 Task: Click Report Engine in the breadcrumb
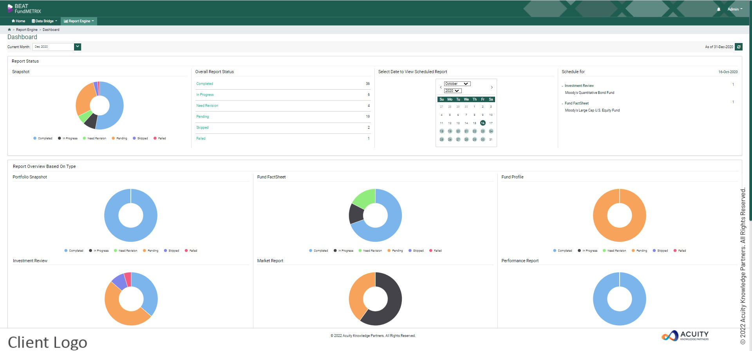pyautogui.click(x=27, y=30)
